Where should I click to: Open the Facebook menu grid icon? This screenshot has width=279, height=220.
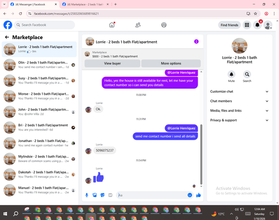tap(247, 25)
